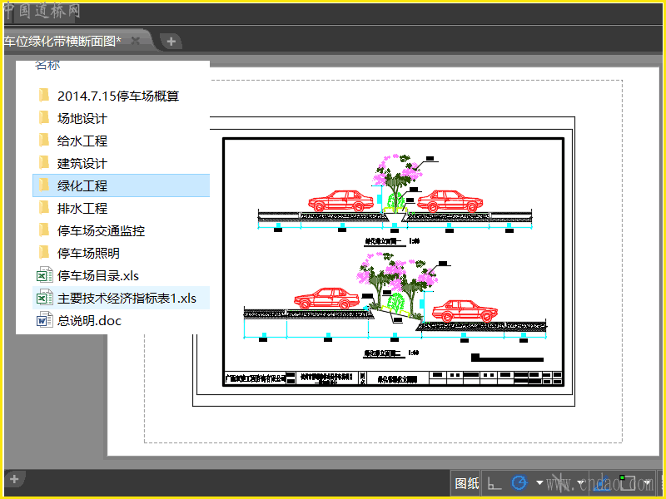Screen dimensions: 666x499
Task: Click Excel icon beside 停车场目录.xls
Action: pyautogui.click(x=45, y=275)
